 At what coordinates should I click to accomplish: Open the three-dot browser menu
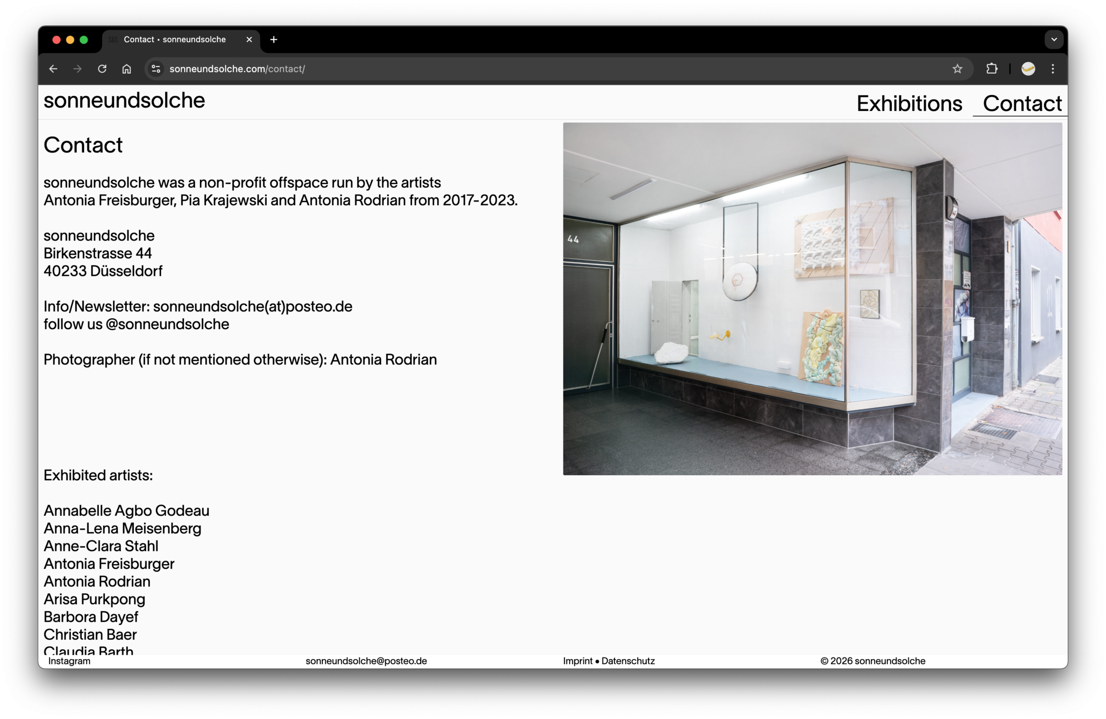click(x=1053, y=69)
